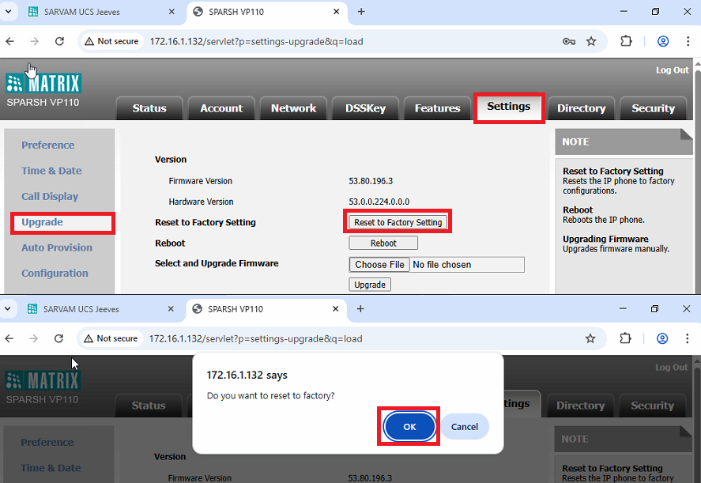Screen dimensions: 701x483
Task: Click the Reboot button
Action: 383,243
